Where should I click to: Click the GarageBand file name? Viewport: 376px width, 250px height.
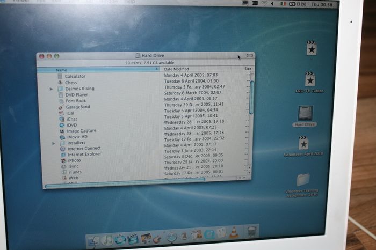click(x=78, y=107)
